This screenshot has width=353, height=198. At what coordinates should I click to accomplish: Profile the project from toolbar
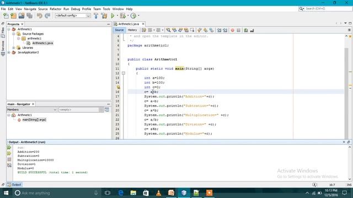click(x=133, y=15)
